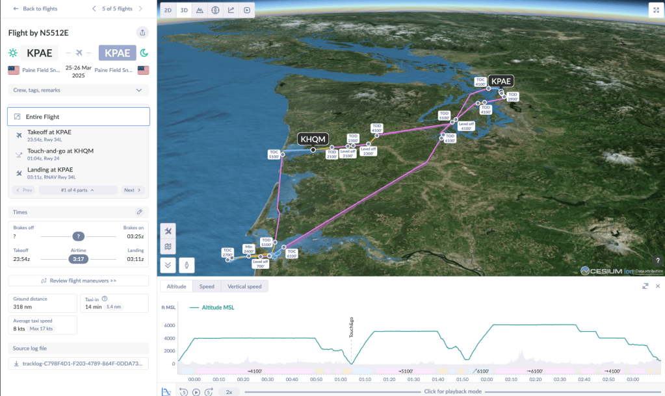Click Review flight maneuvers button
The width and height of the screenshot is (665, 396).
pyautogui.click(x=78, y=280)
